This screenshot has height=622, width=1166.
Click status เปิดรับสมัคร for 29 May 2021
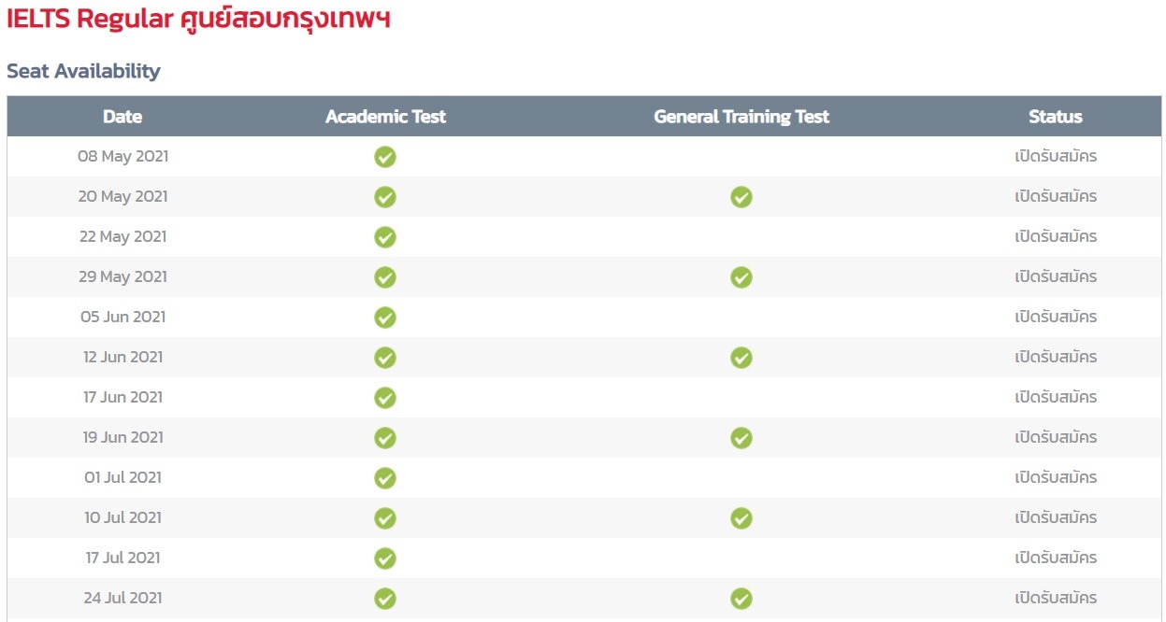[x=1056, y=277]
